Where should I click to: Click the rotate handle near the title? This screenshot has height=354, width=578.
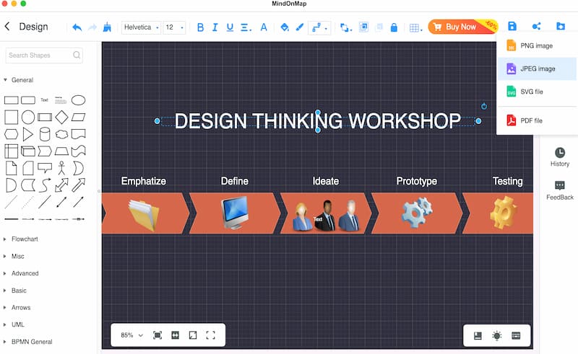click(x=483, y=107)
